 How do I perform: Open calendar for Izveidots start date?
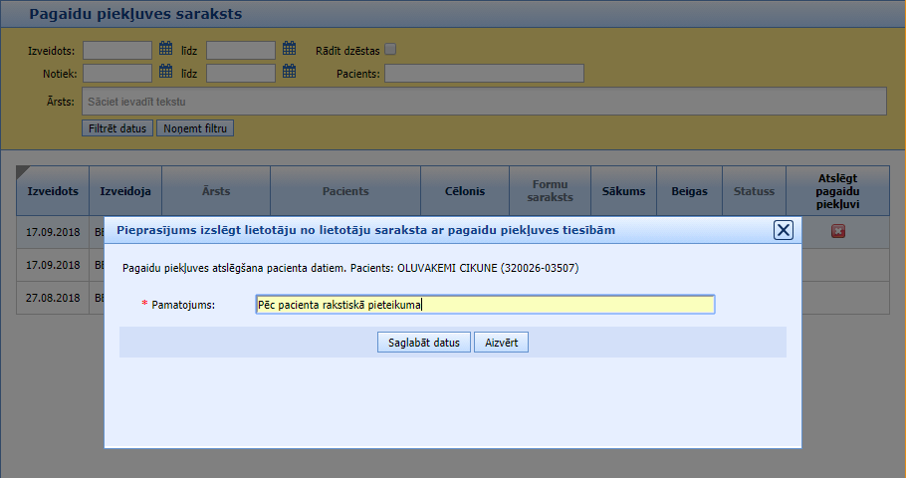point(166,48)
